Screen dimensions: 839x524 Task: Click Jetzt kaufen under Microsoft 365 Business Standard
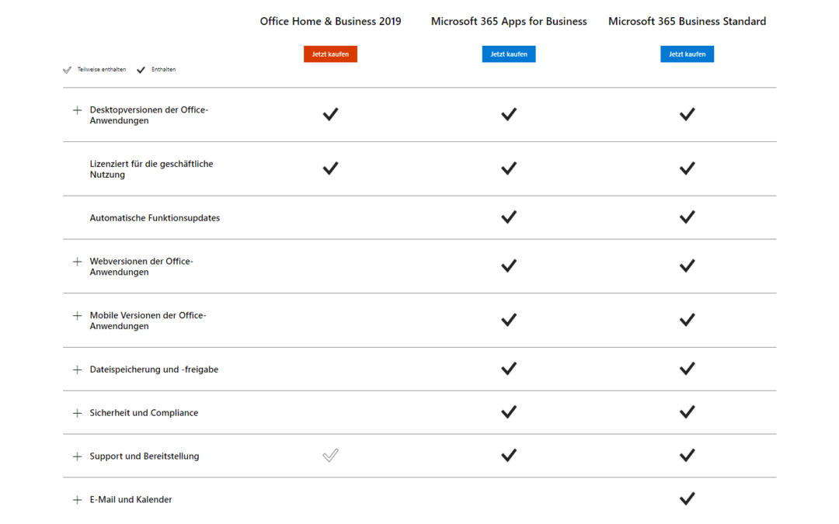[687, 54]
